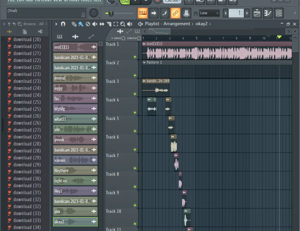Show automation clips in the picker panel

click(91, 36)
